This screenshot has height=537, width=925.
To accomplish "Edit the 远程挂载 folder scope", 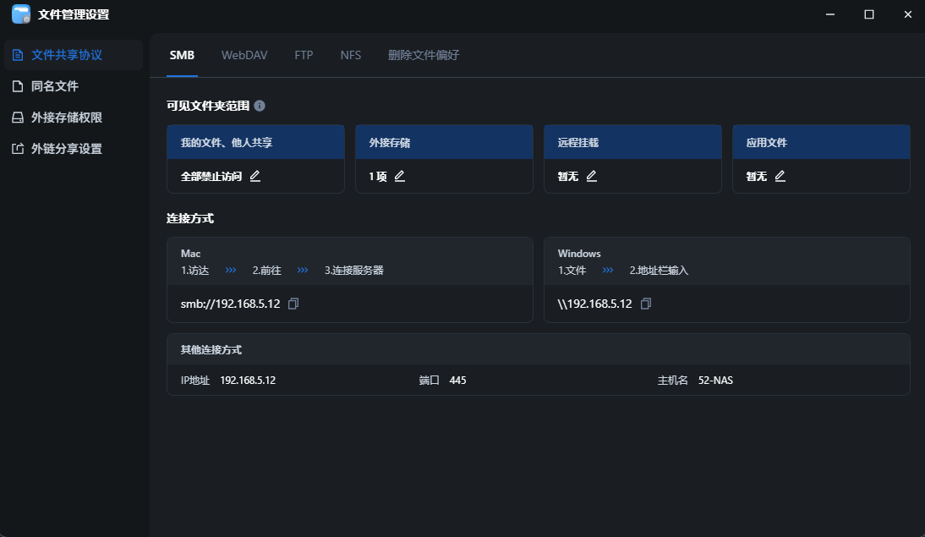I will pyautogui.click(x=592, y=176).
